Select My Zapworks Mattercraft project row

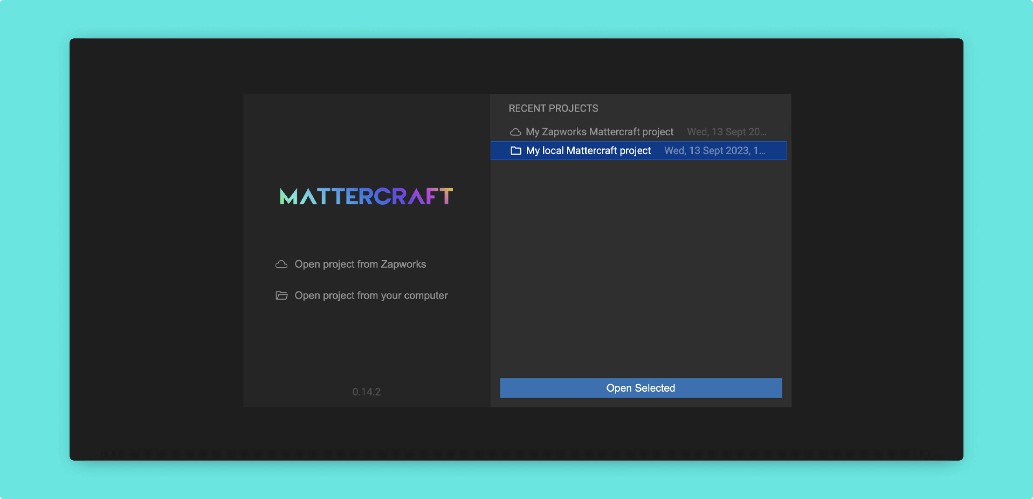pyautogui.click(x=638, y=132)
